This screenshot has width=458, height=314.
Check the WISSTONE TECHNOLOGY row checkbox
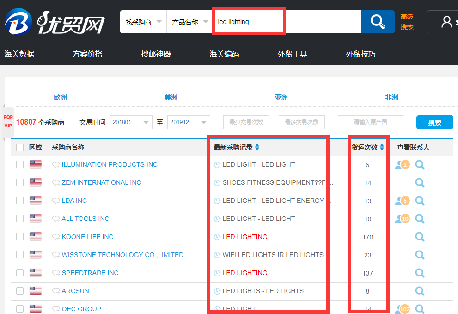[20, 255]
